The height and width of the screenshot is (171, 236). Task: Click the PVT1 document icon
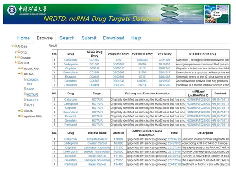25,105
